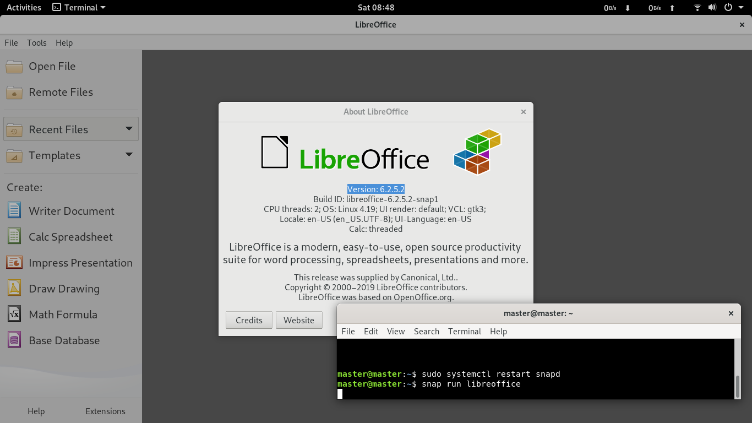Open Remote Files
752x423 pixels.
[61, 93]
